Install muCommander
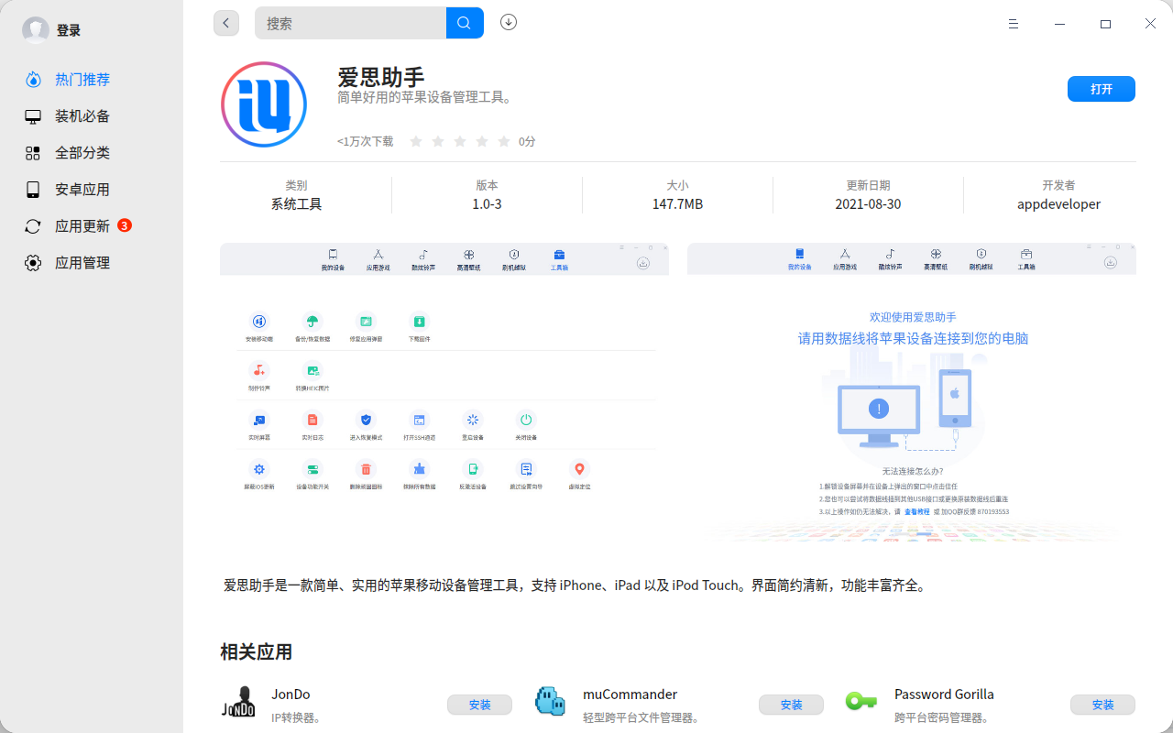Screen dimensions: 1173x733 click(x=791, y=705)
